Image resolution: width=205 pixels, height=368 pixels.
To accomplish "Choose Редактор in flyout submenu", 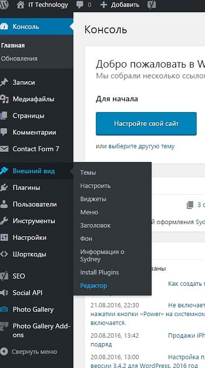I will pos(94,286).
